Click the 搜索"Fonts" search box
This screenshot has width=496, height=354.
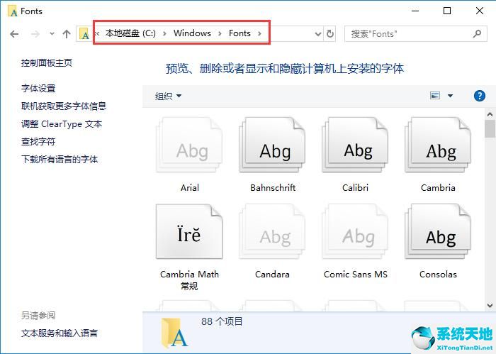click(416, 34)
